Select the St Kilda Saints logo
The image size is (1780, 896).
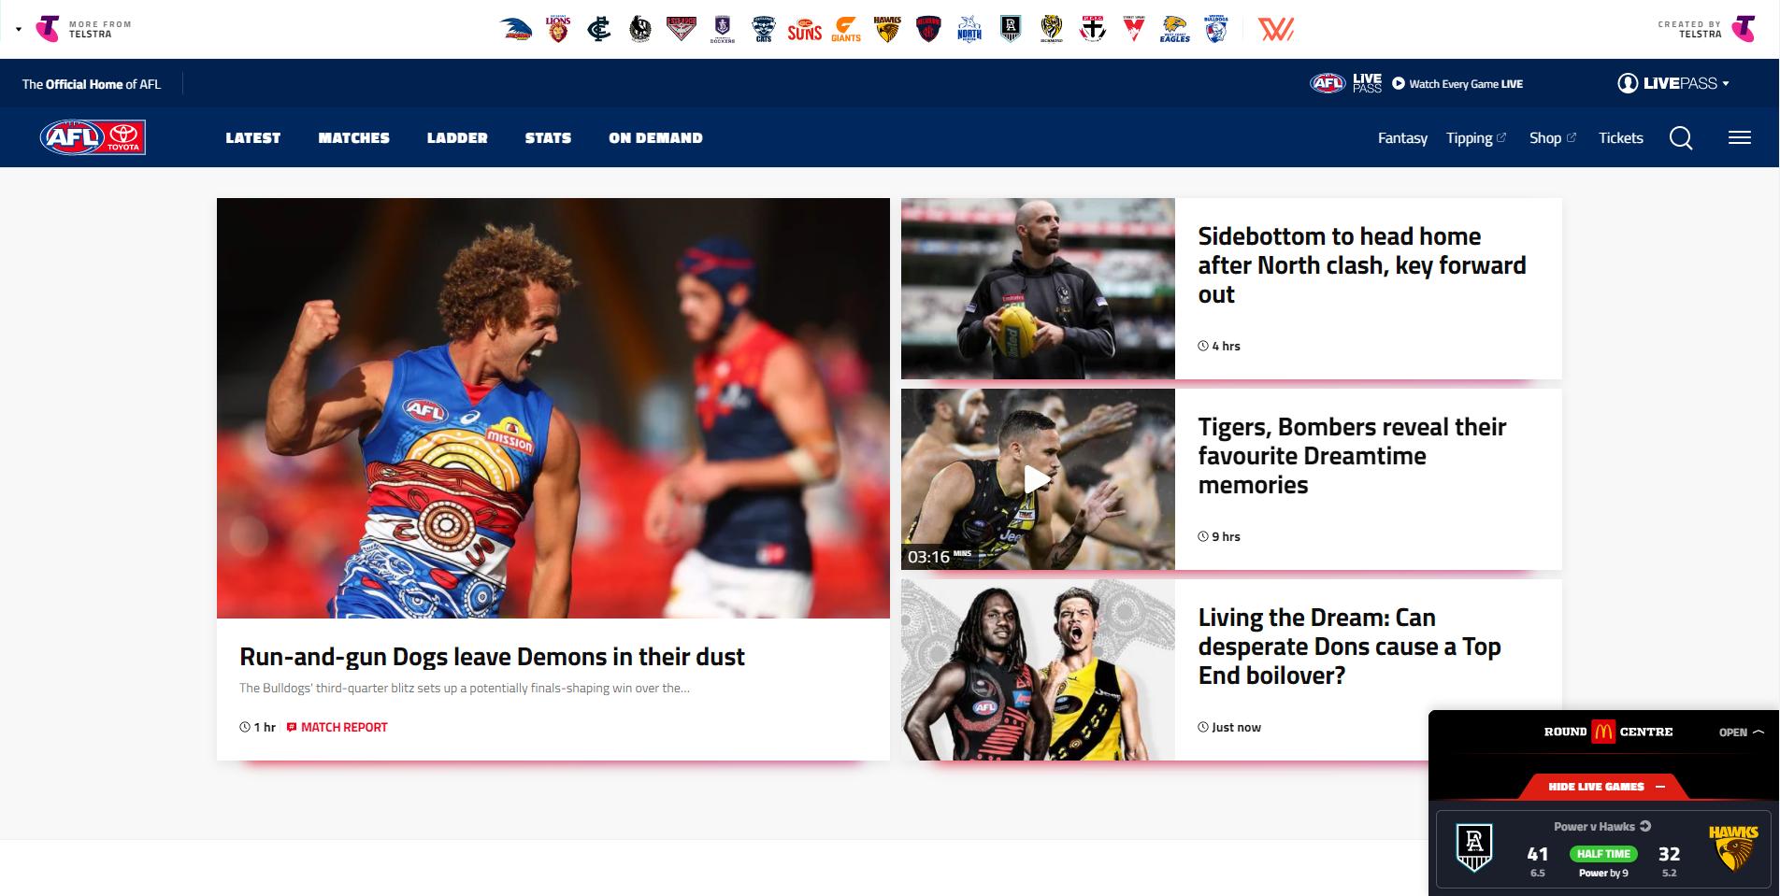[1093, 30]
